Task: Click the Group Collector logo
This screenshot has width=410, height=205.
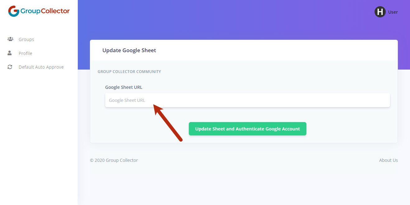Action: (39, 11)
